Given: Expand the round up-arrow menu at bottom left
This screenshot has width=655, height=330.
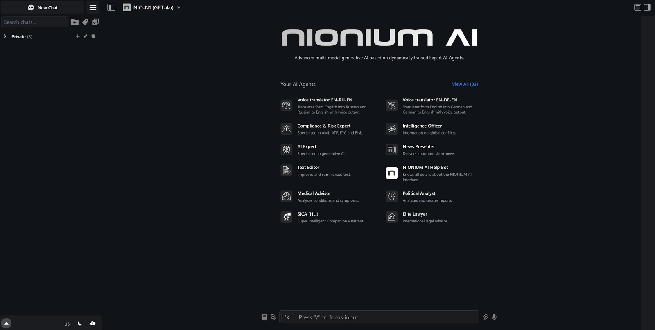Looking at the screenshot, I should [6, 323].
